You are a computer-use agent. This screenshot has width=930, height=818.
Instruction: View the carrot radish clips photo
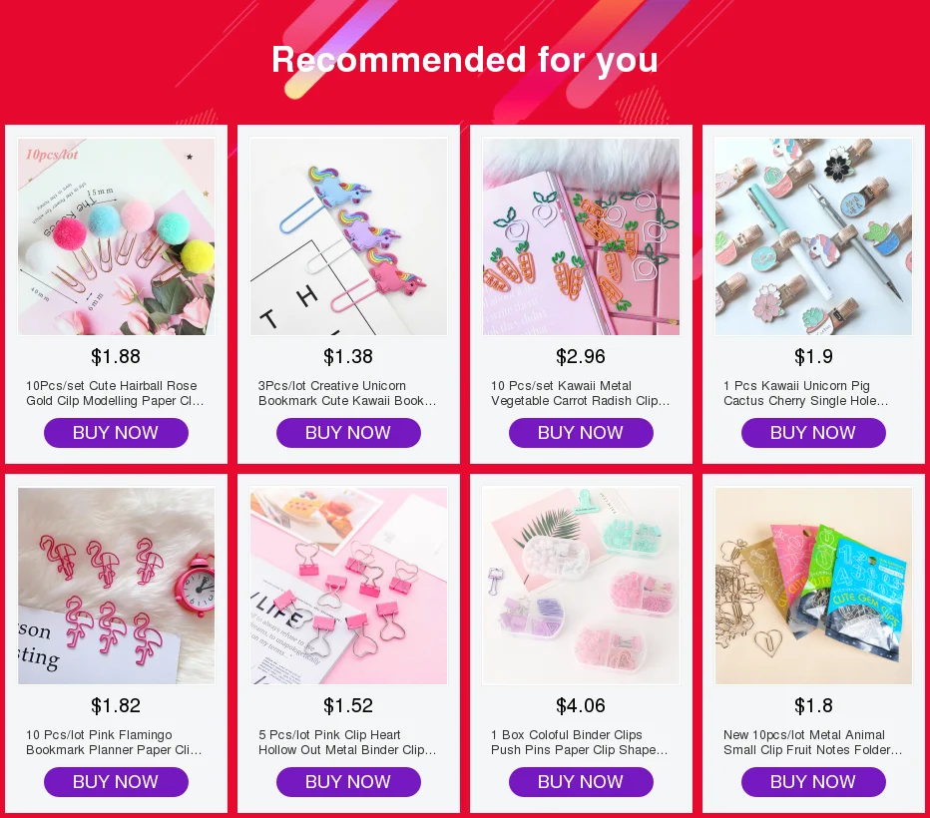tap(581, 237)
